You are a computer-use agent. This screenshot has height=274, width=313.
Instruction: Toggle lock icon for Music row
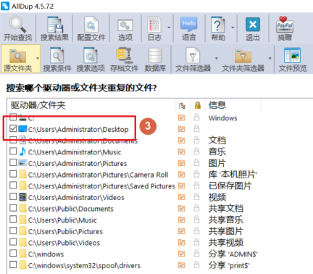pyautogui.click(x=197, y=151)
